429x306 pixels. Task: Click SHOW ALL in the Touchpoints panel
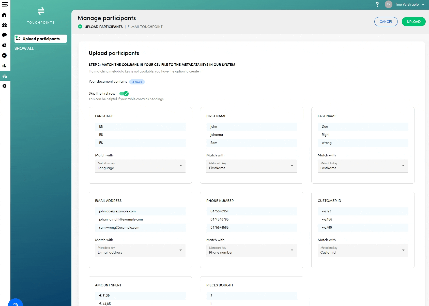pyautogui.click(x=24, y=48)
